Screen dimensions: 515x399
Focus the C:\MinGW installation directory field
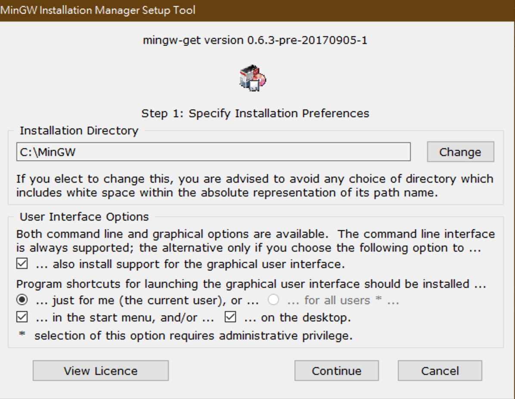coord(213,152)
